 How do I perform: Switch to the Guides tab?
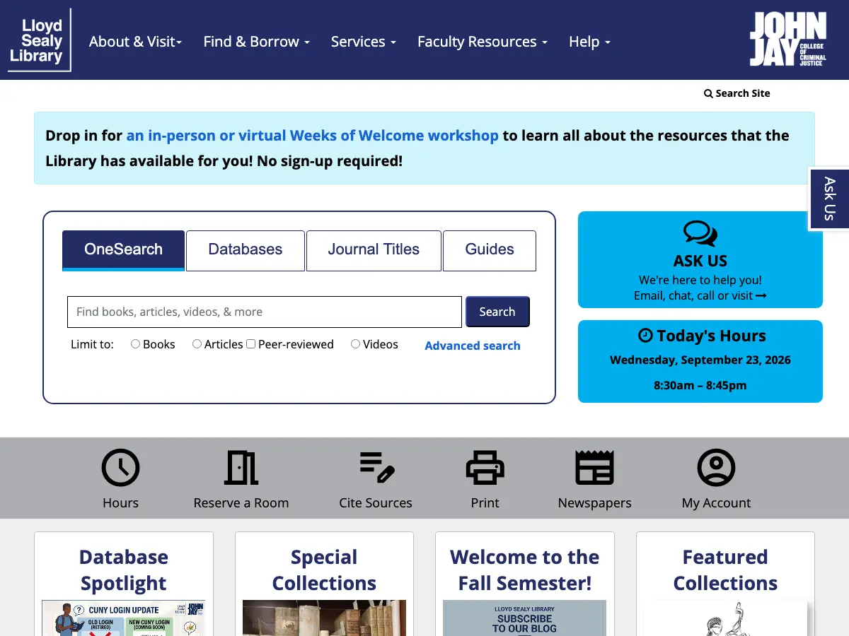coord(490,250)
